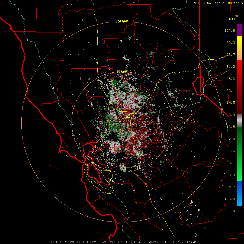Click the gray near-zero segment of the color bar
This screenshot has height=244, width=244.
(239, 121)
